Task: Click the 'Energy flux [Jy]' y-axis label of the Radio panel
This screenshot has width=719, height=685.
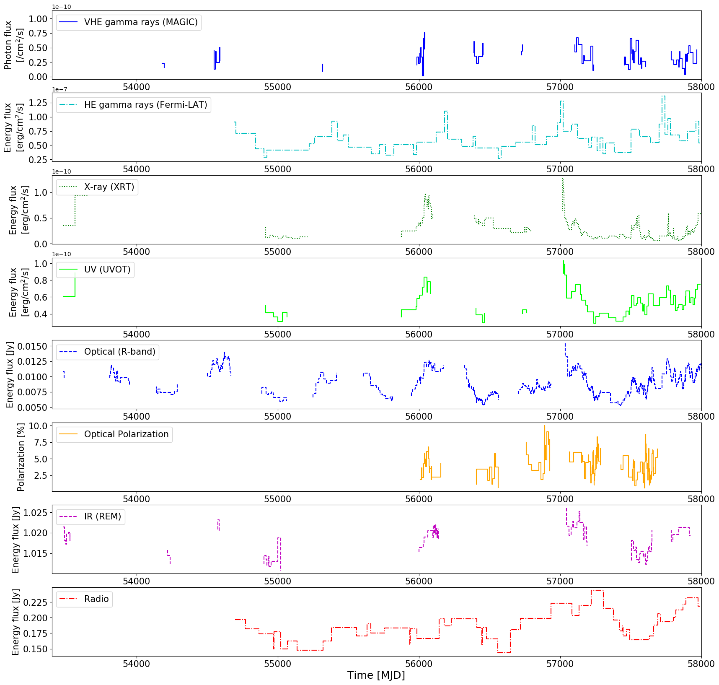Action: (x=15, y=622)
